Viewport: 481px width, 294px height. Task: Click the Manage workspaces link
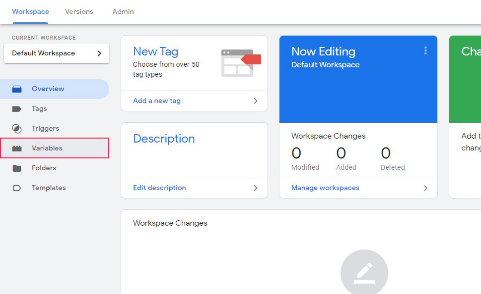[325, 188]
